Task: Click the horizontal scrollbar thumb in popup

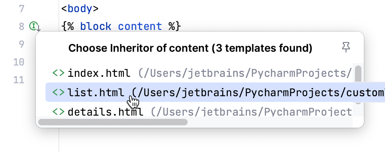Action: click(113, 122)
